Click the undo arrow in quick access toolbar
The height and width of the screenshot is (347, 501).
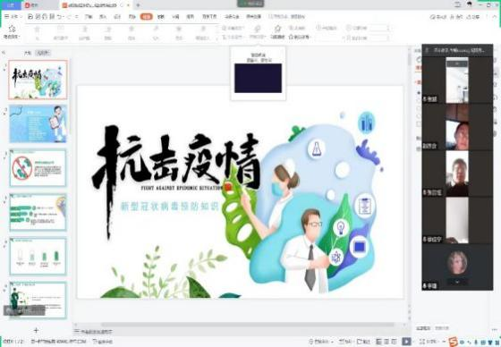tap(59, 17)
